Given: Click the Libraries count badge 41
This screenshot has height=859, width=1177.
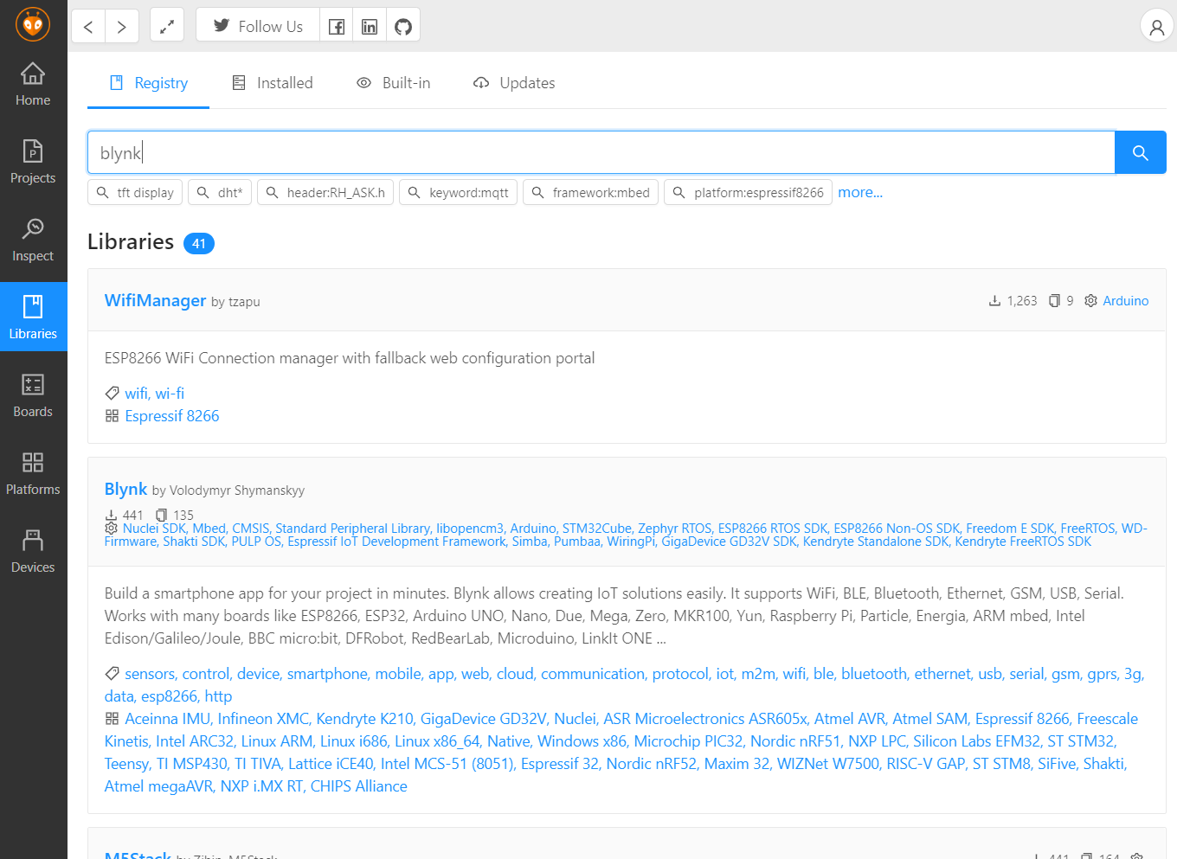Looking at the screenshot, I should [x=199, y=244].
